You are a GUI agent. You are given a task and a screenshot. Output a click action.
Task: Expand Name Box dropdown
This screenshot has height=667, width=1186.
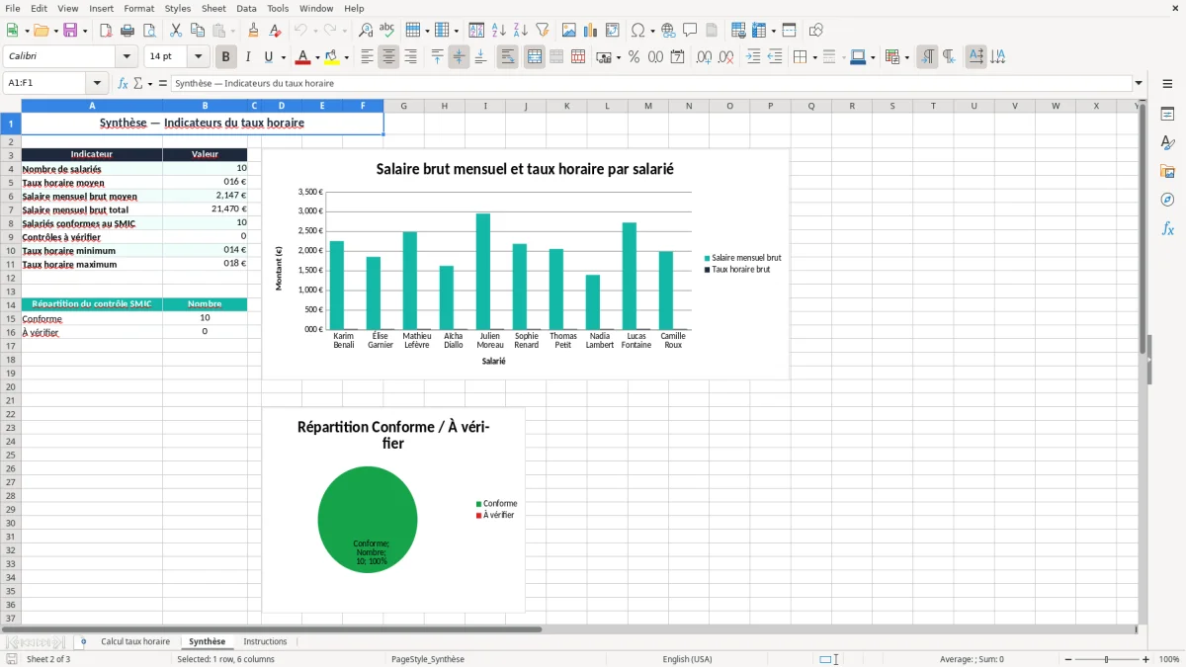97,84
